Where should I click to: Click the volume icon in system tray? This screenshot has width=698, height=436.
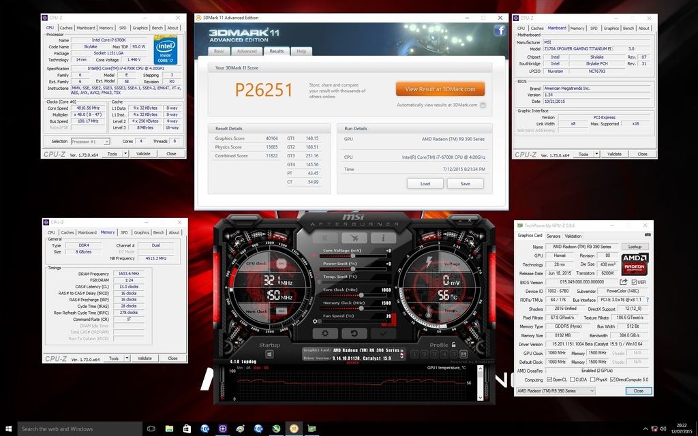click(663, 429)
